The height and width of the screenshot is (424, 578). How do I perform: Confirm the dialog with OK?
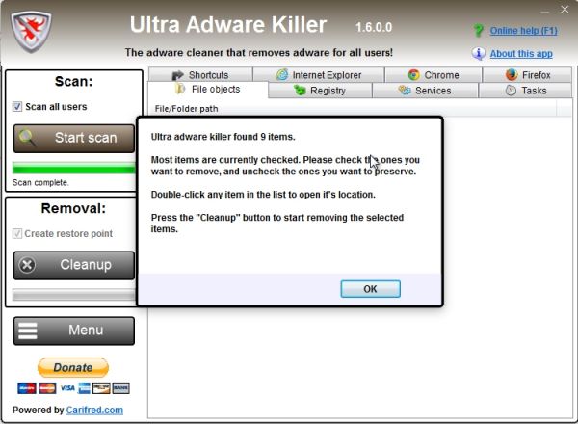[370, 289]
